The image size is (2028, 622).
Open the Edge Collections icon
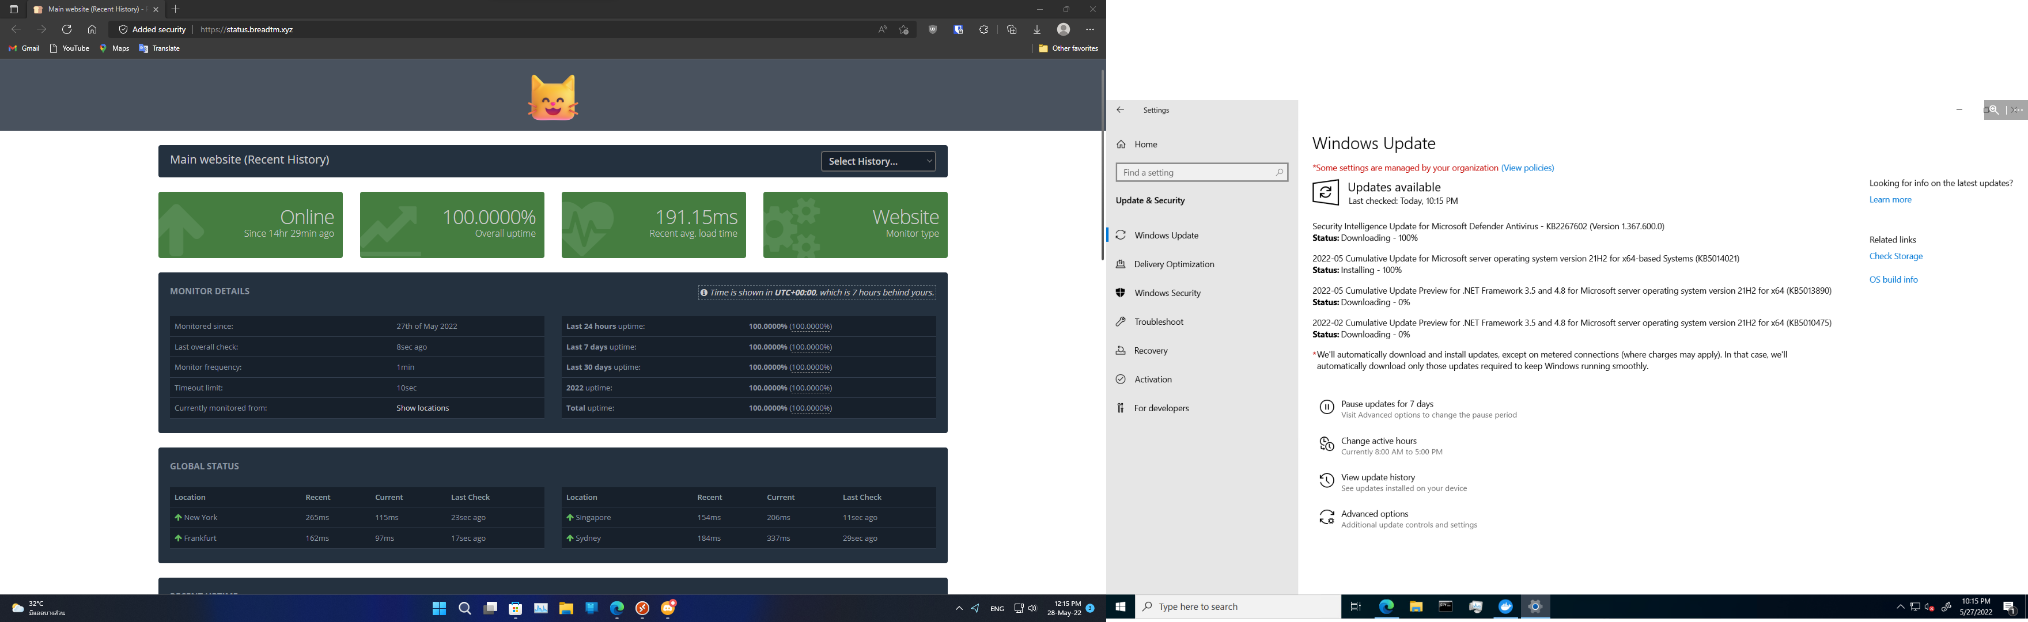(1012, 29)
